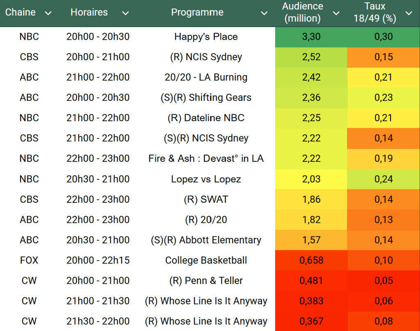This screenshot has width=420, height=331.
Task: Expand the Programme column filter arrow
Action: click(x=264, y=13)
